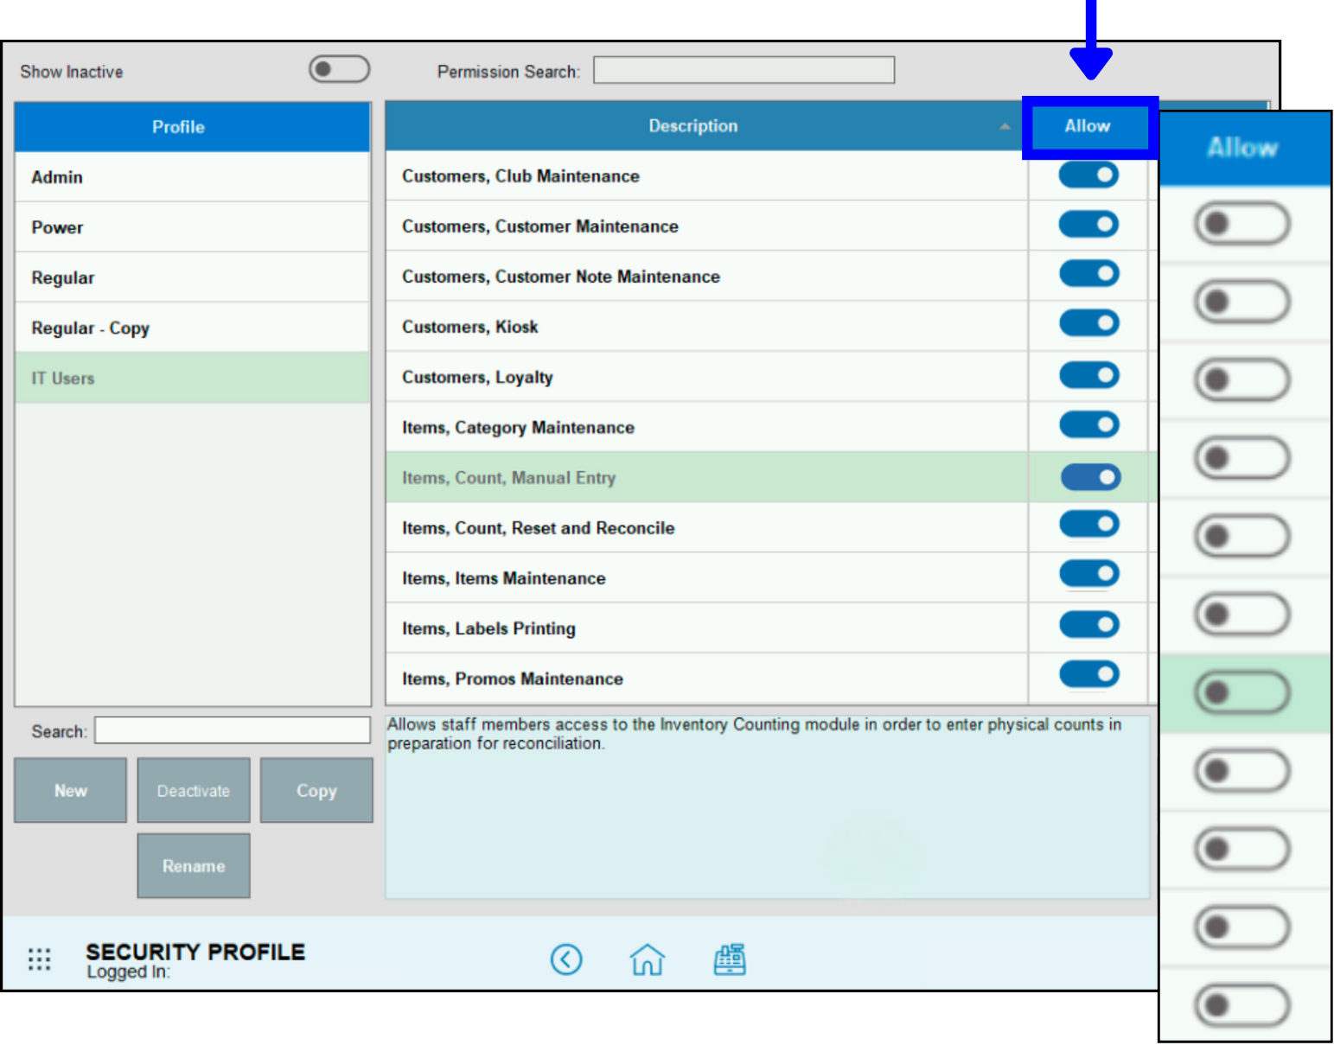The image size is (1334, 1045).
Task: Disable the Items, Promos Maintenance toggle
Action: 1089,674
